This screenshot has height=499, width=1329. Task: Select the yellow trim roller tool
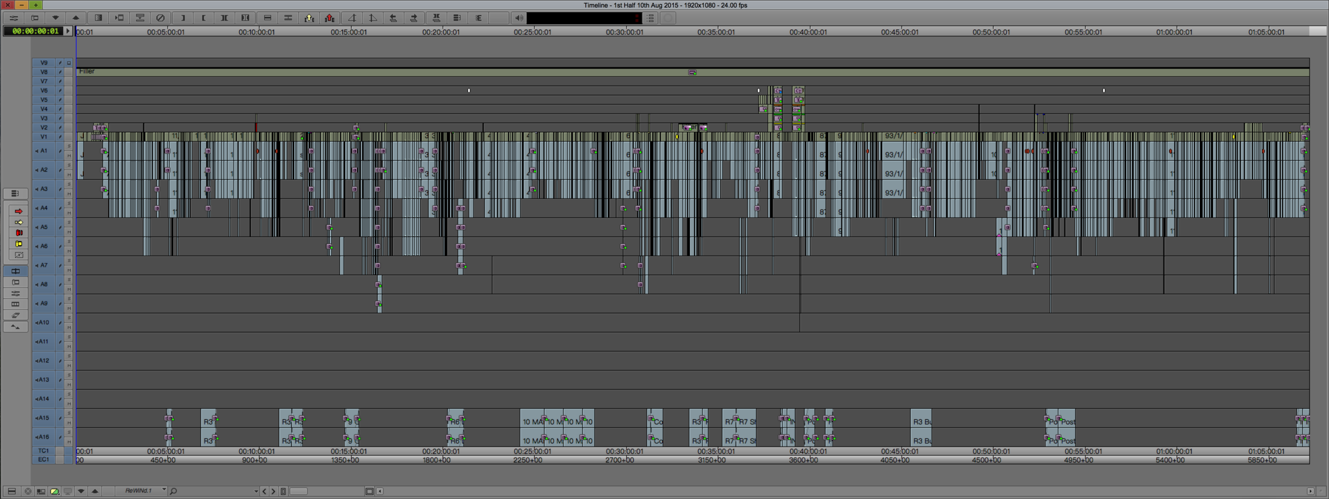[x=18, y=244]
